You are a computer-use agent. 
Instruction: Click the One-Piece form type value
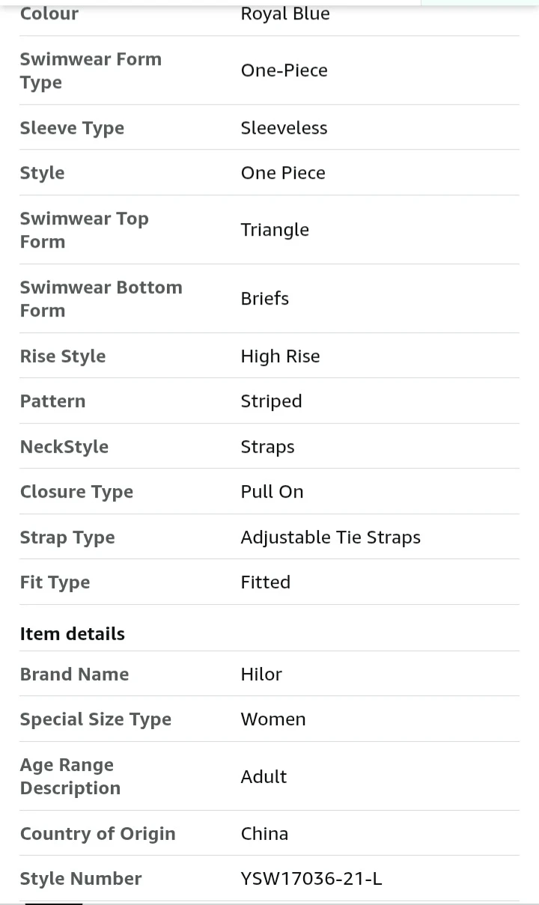pos(284,70)
